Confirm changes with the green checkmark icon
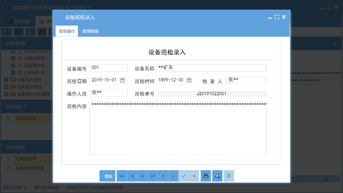343x193 pixels. 184,176
